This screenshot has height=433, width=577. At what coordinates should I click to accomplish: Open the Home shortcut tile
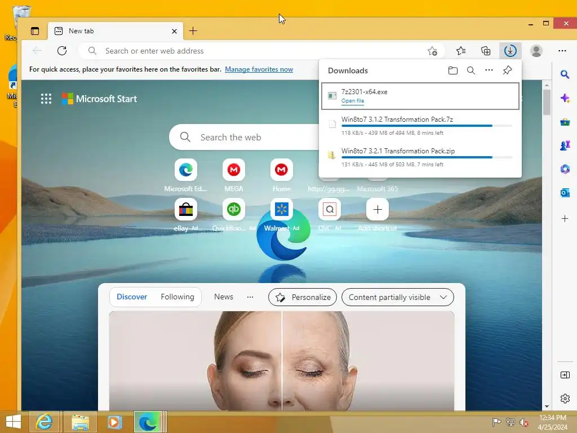282,170
